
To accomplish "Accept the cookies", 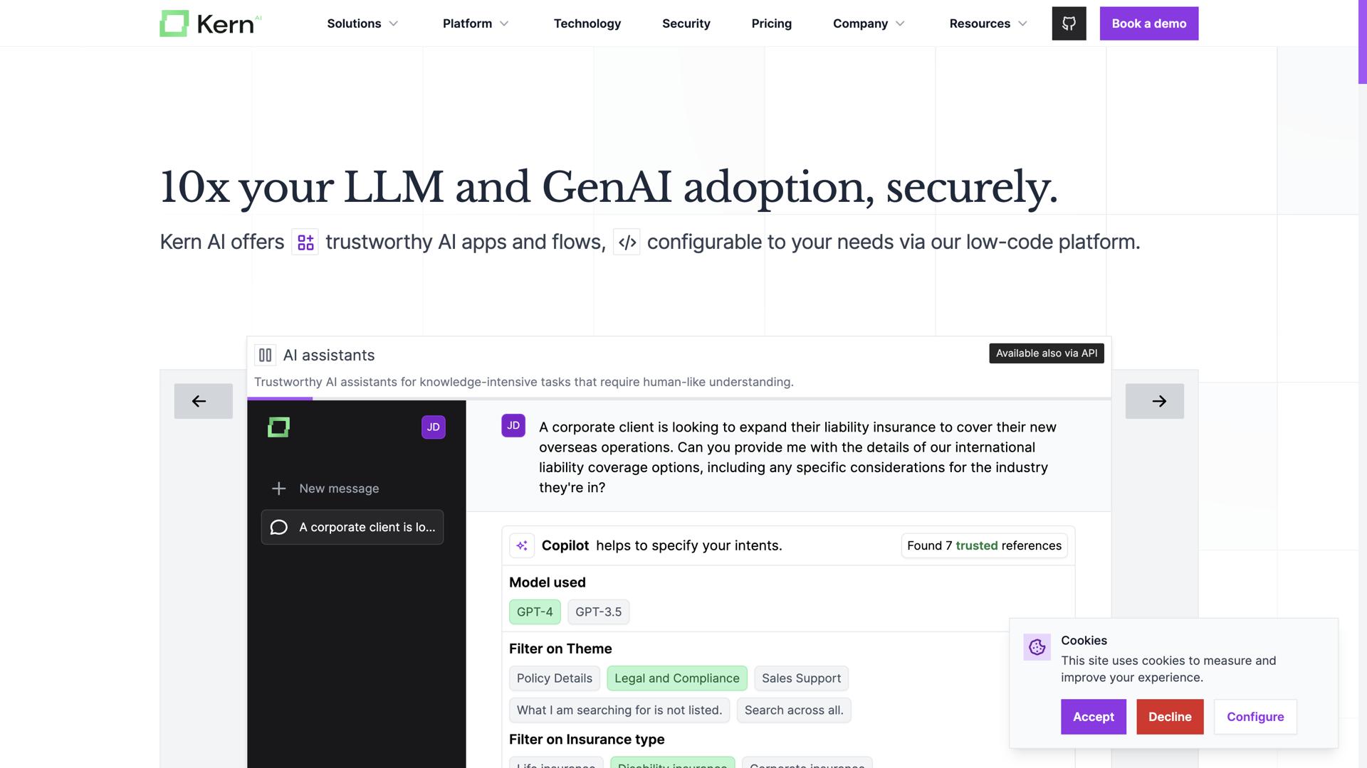I will [x=1093, y=717].
